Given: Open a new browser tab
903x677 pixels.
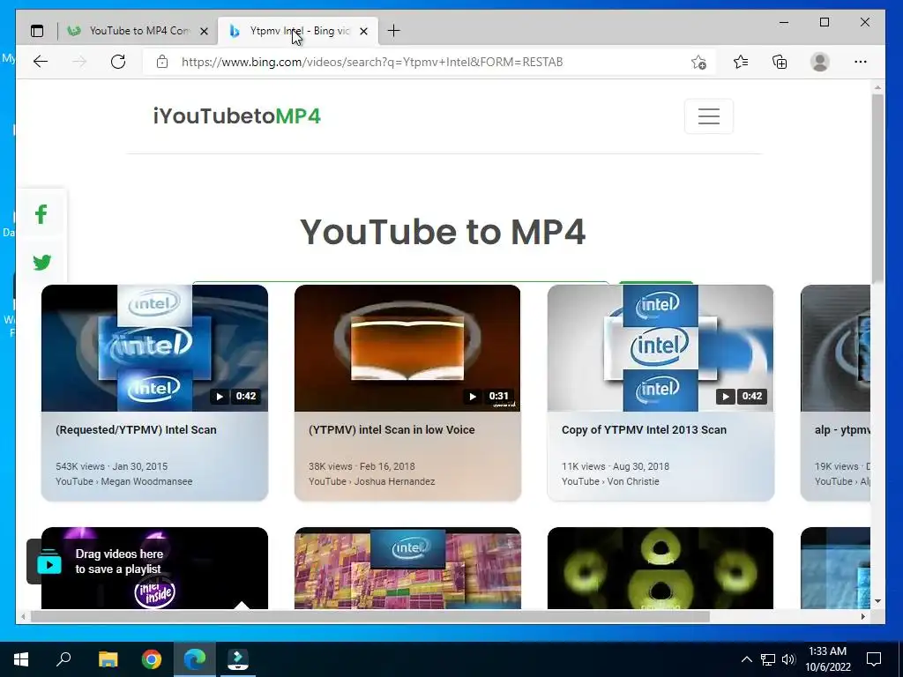Looking at the screenshot, I should point(393,31).
